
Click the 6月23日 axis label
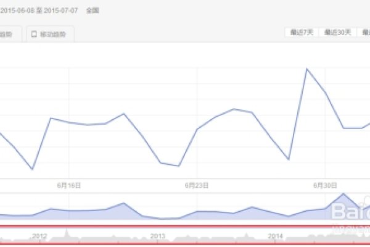pos(197,185)
